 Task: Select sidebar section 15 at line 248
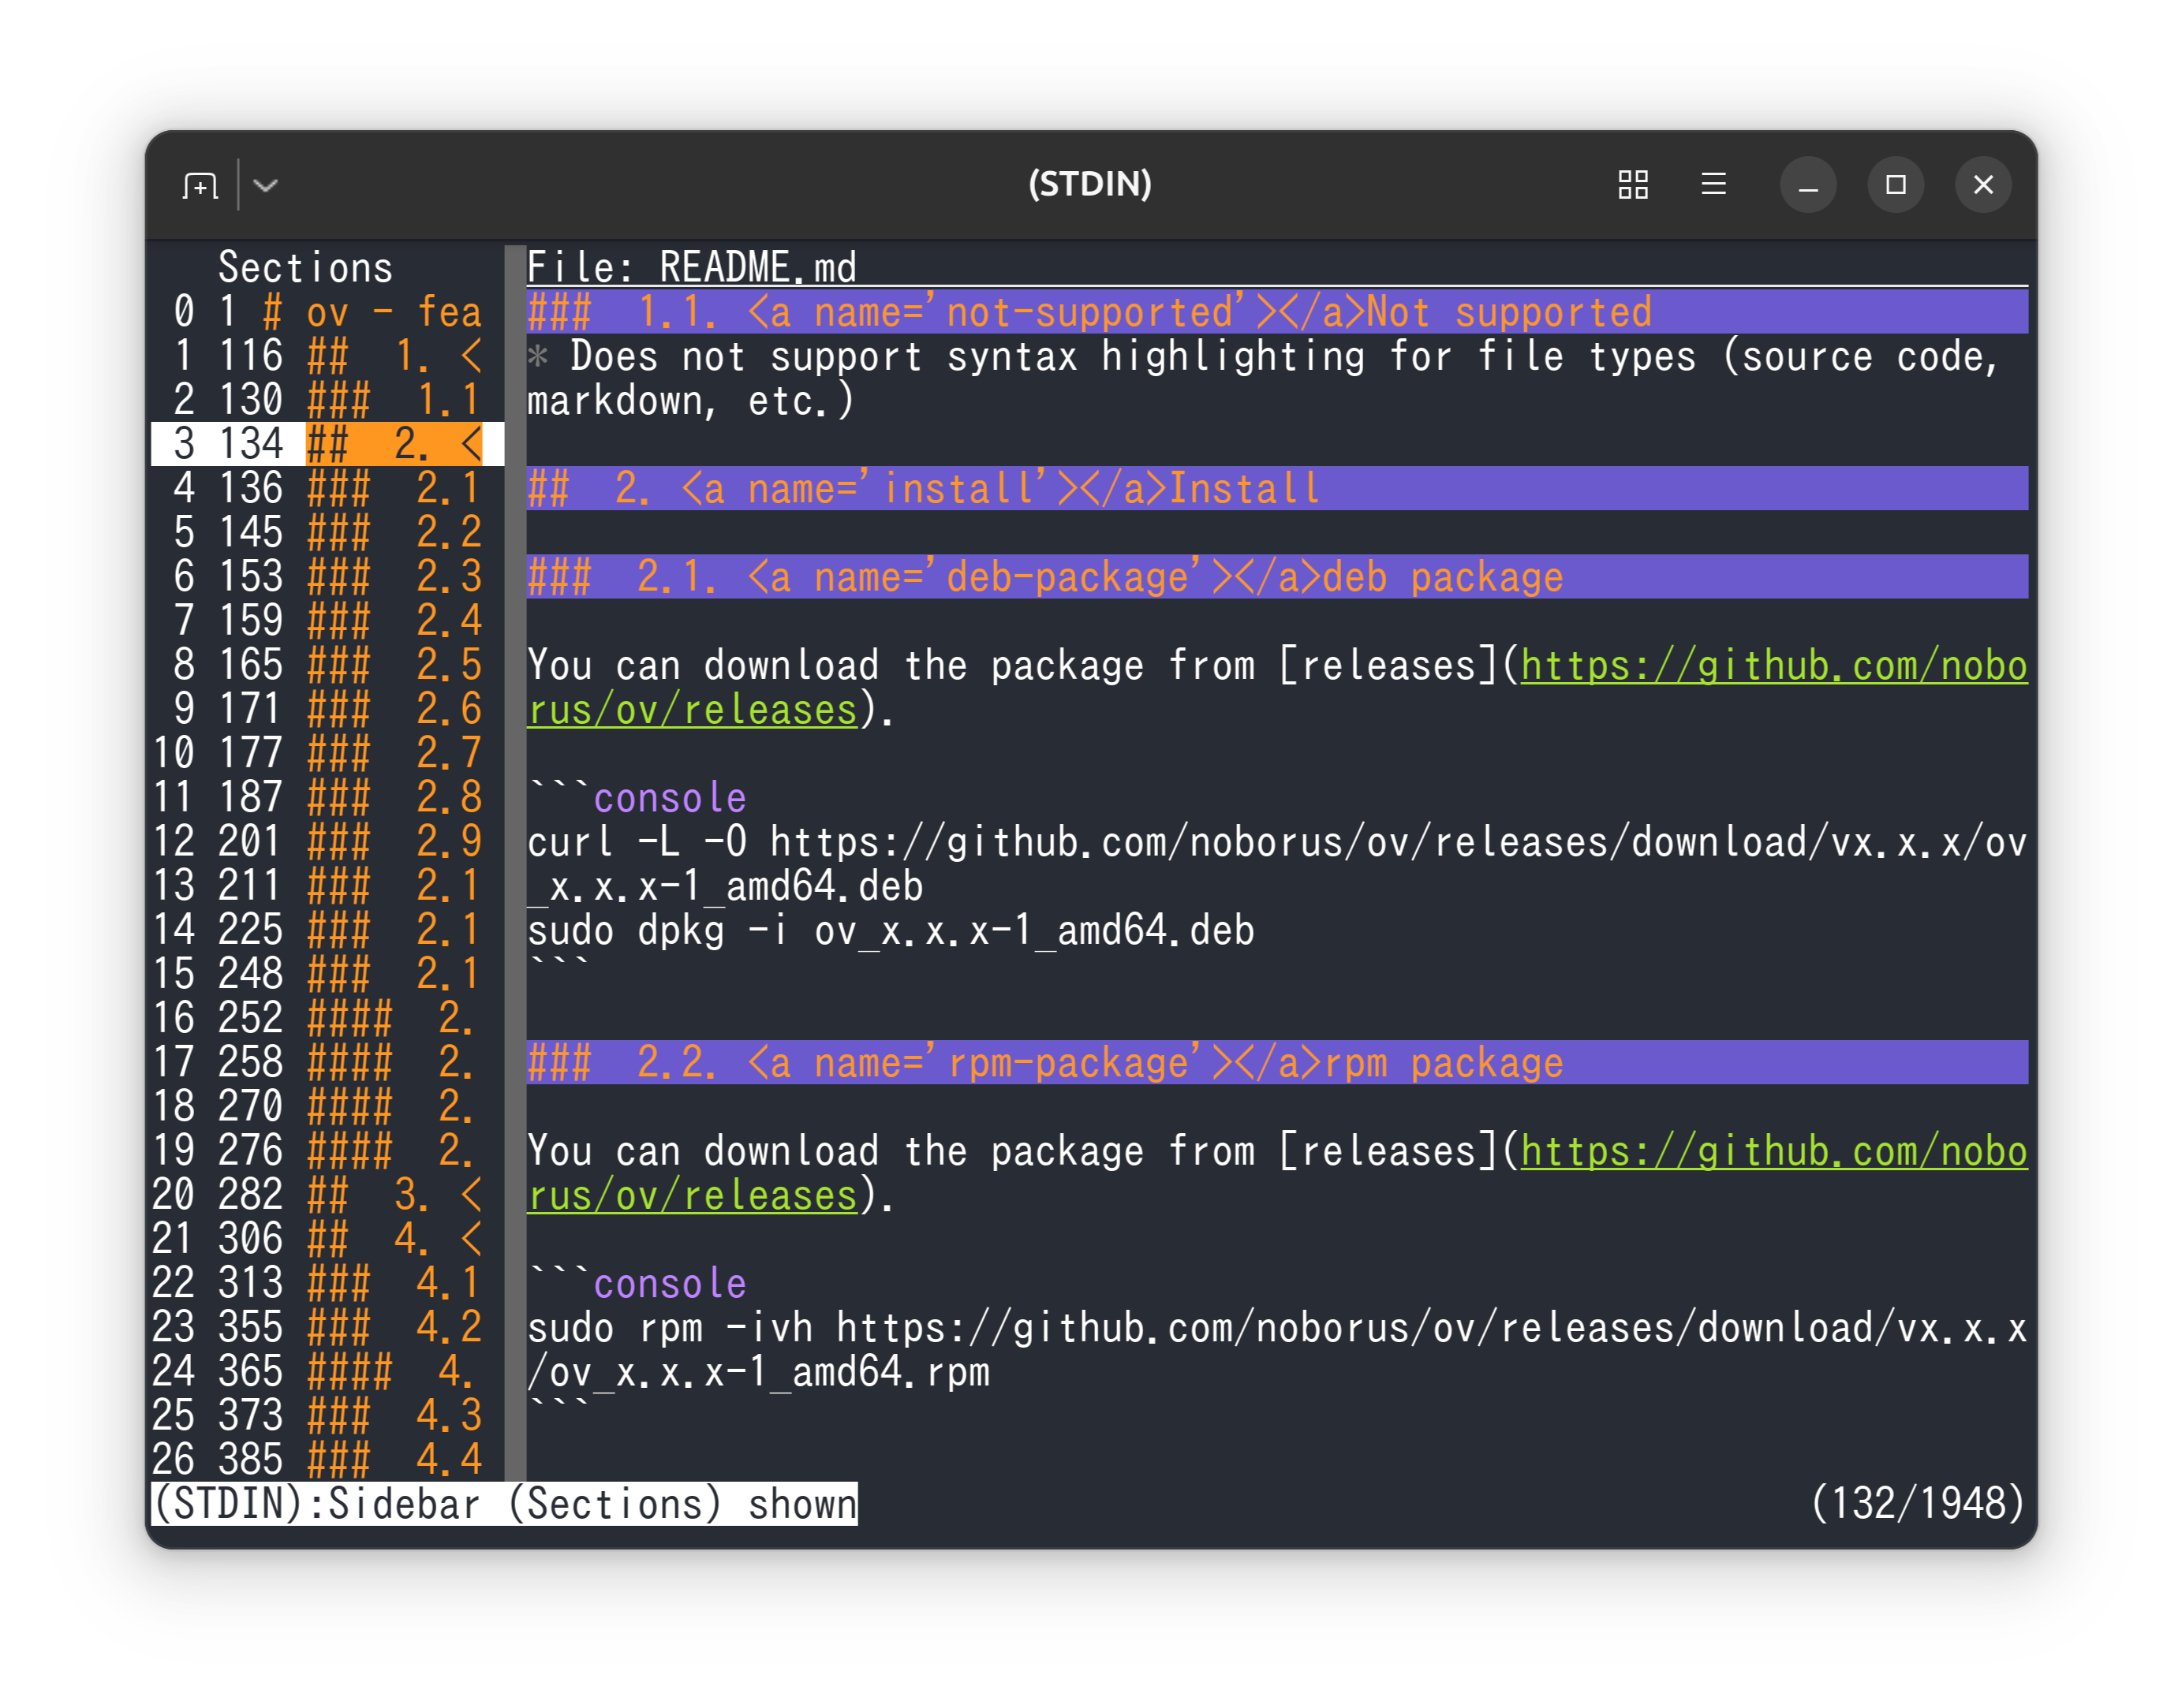pos(327,974)
